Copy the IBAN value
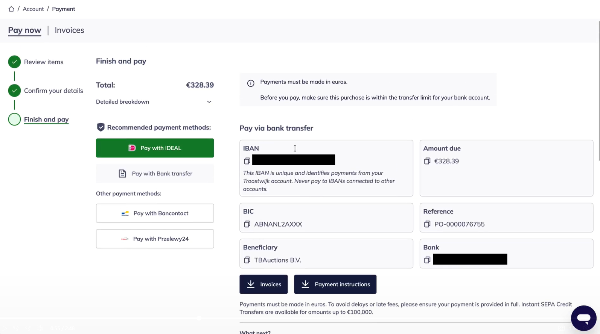The image size is (600, 334). point(247,161)
